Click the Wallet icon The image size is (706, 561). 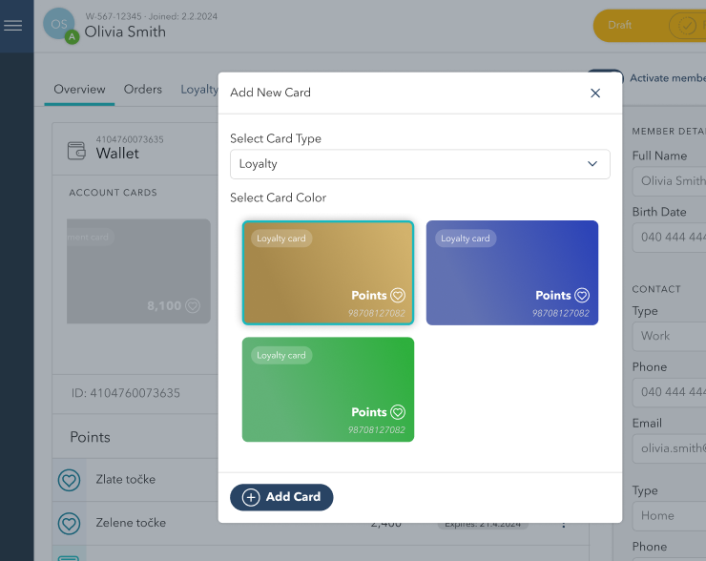(76, 151)
